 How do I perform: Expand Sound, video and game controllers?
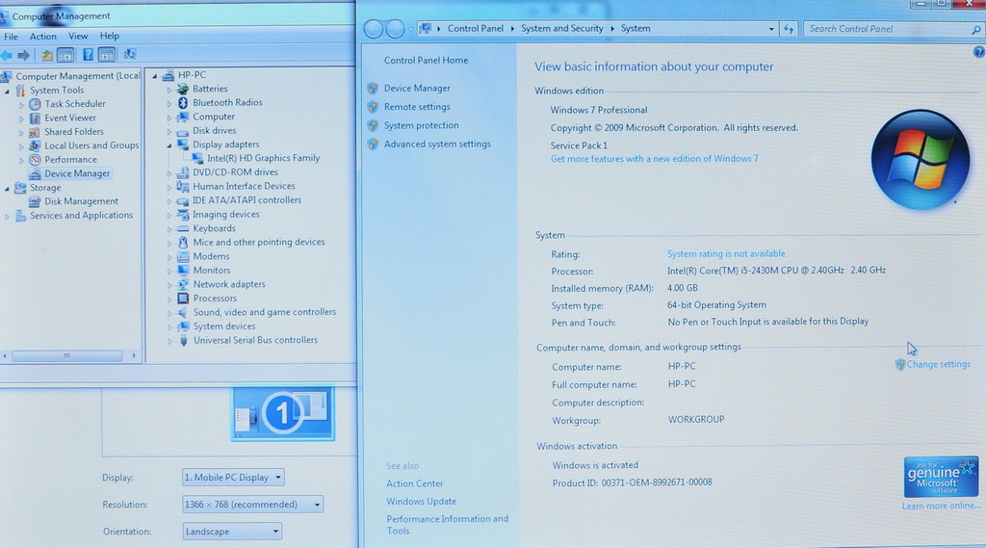click(169, 313)
